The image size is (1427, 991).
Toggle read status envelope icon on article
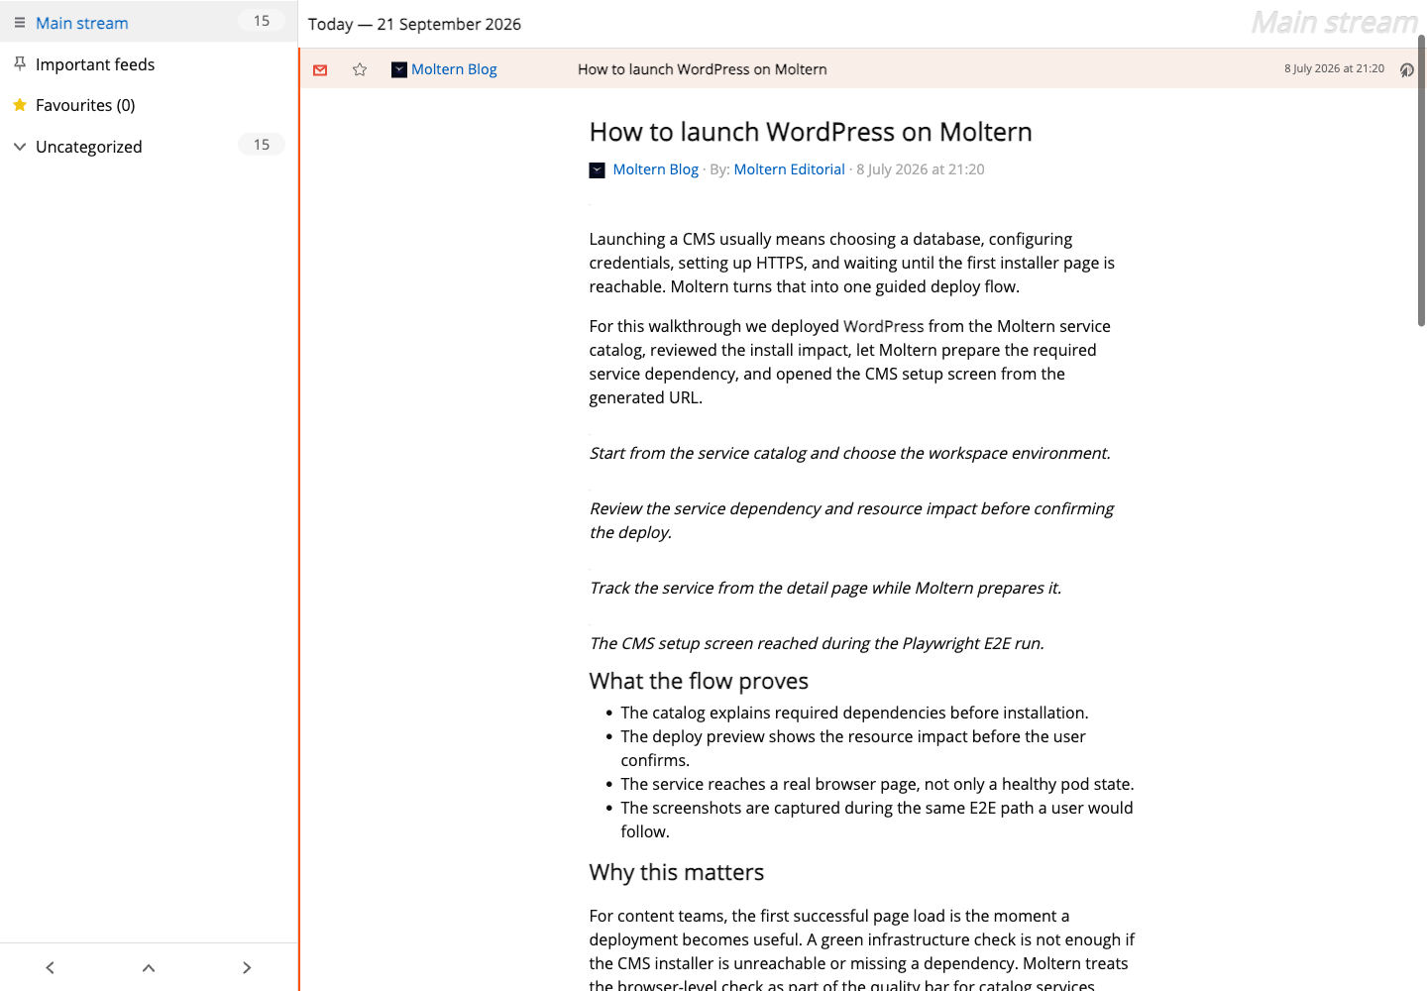tap(320, 69)
